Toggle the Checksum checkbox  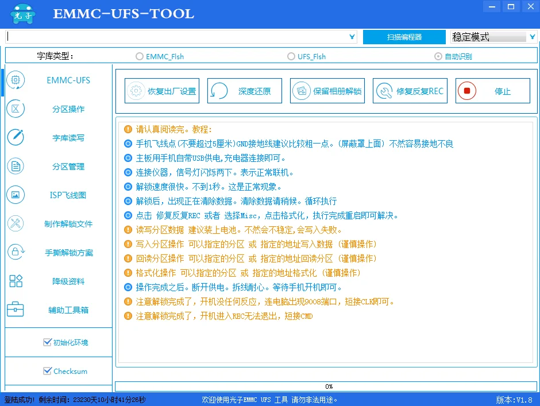point(47,371)
